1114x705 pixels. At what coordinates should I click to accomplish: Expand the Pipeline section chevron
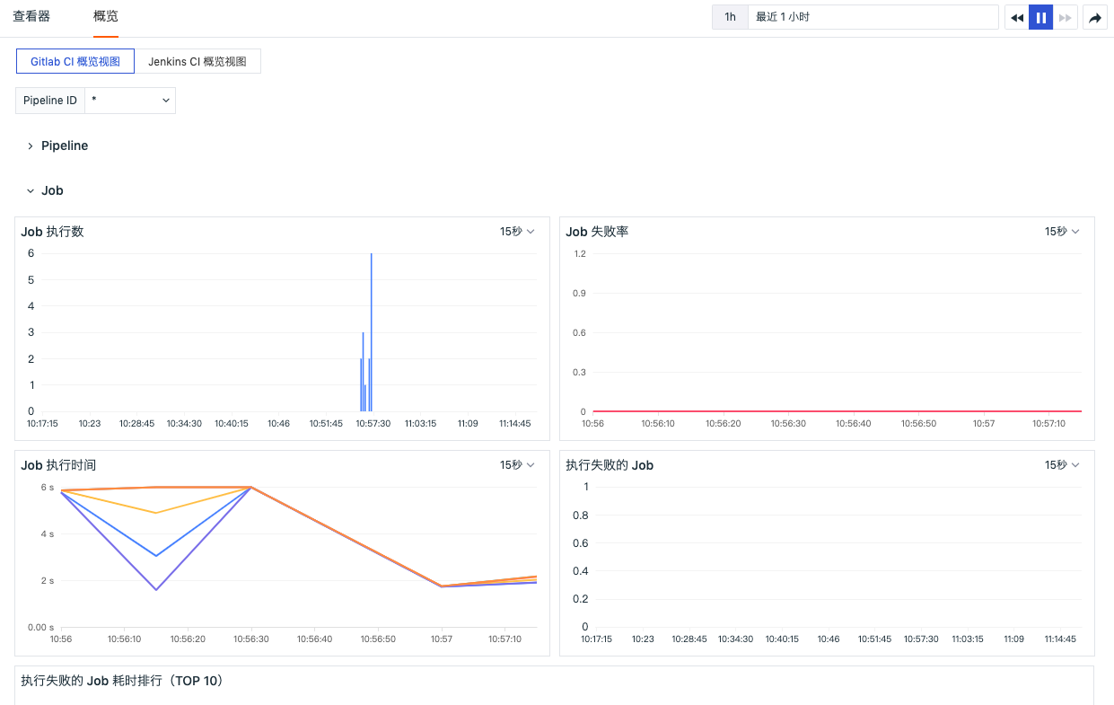[x=30, y=145]
